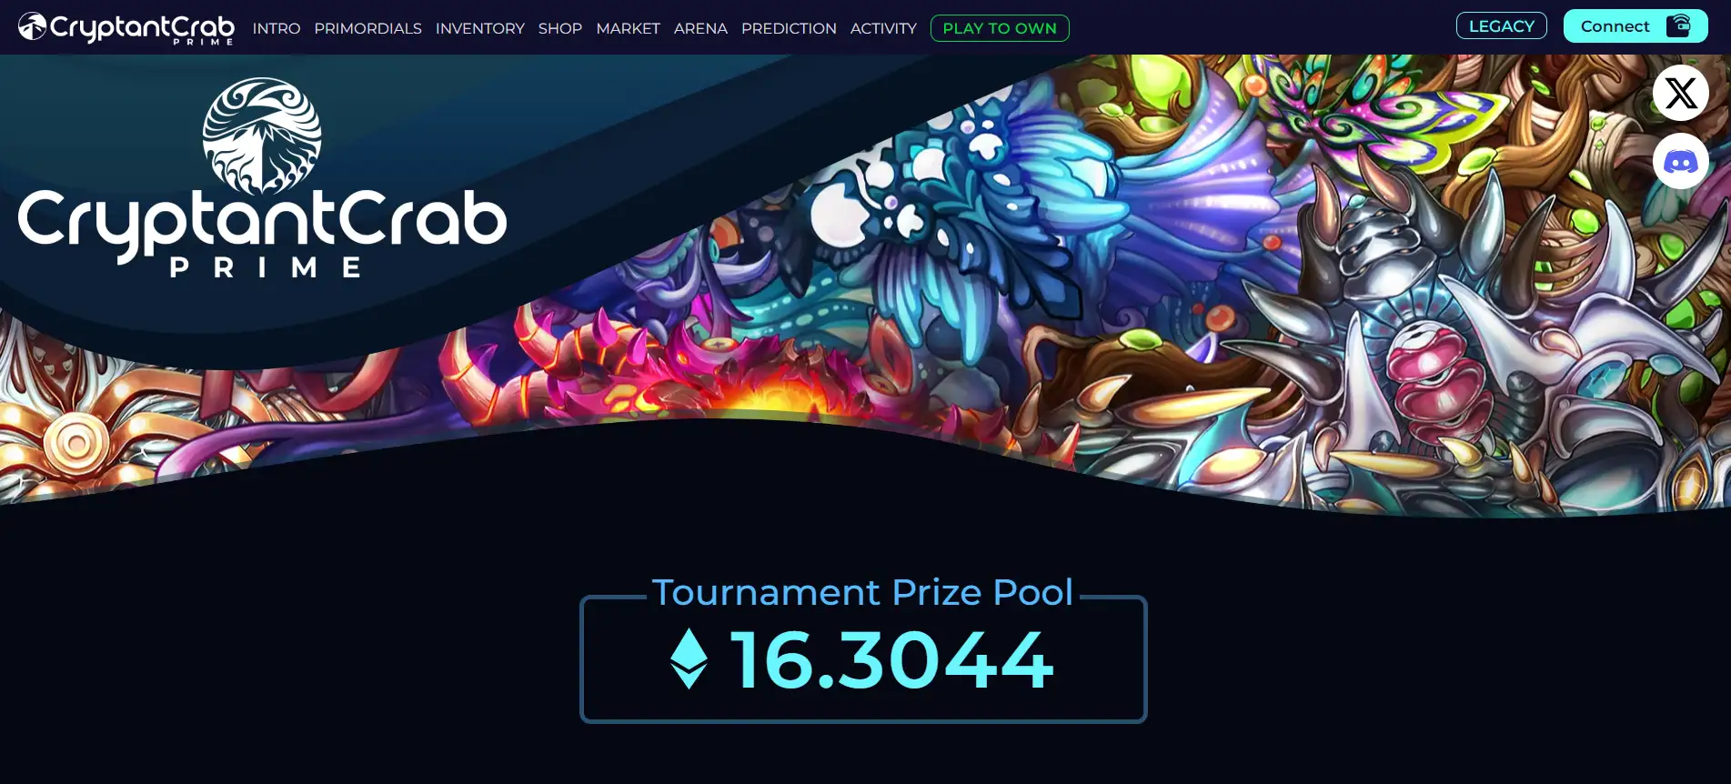Open the INTRO menu item
Image resolution: width=1731 pixels, height=784 pixels.
(x=277, y=28)
